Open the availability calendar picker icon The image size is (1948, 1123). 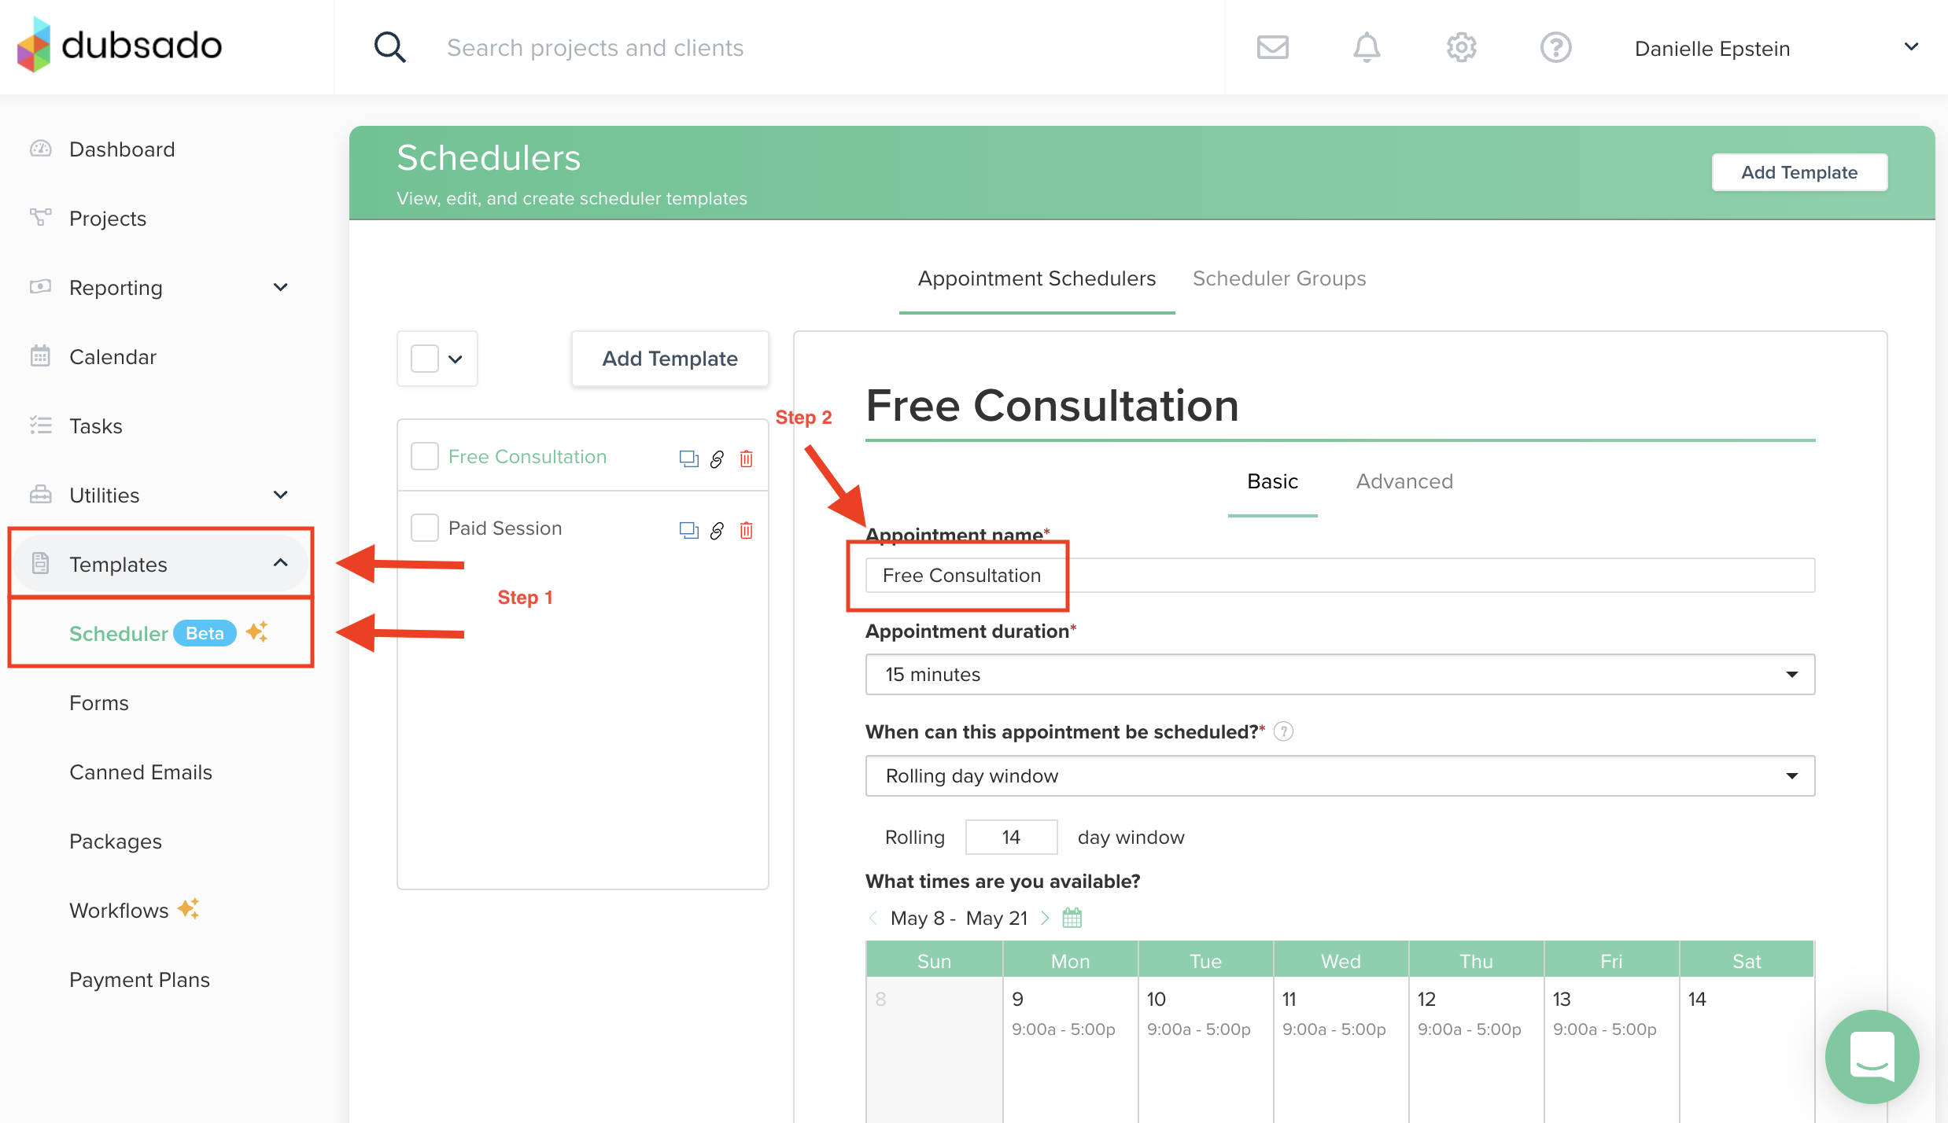tap(1072, 918)
